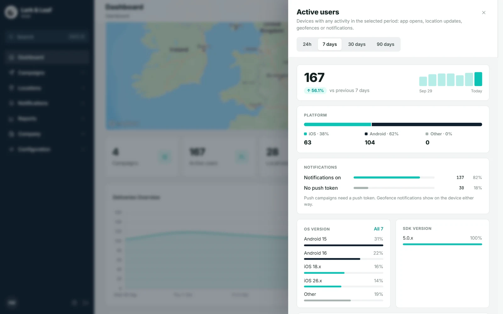Click the 18% no push token percentage
503x314 pixels.
[478, 188]
